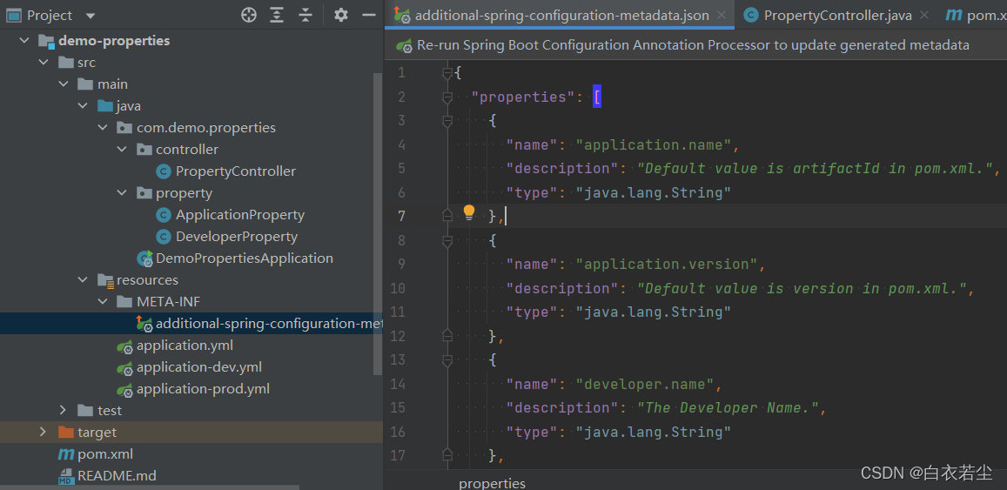The height and width of the screenshot is (490, 1007).
Task: Click the additional-spring-configuration-metadata file icon in tree
Action: pos(144,324)
